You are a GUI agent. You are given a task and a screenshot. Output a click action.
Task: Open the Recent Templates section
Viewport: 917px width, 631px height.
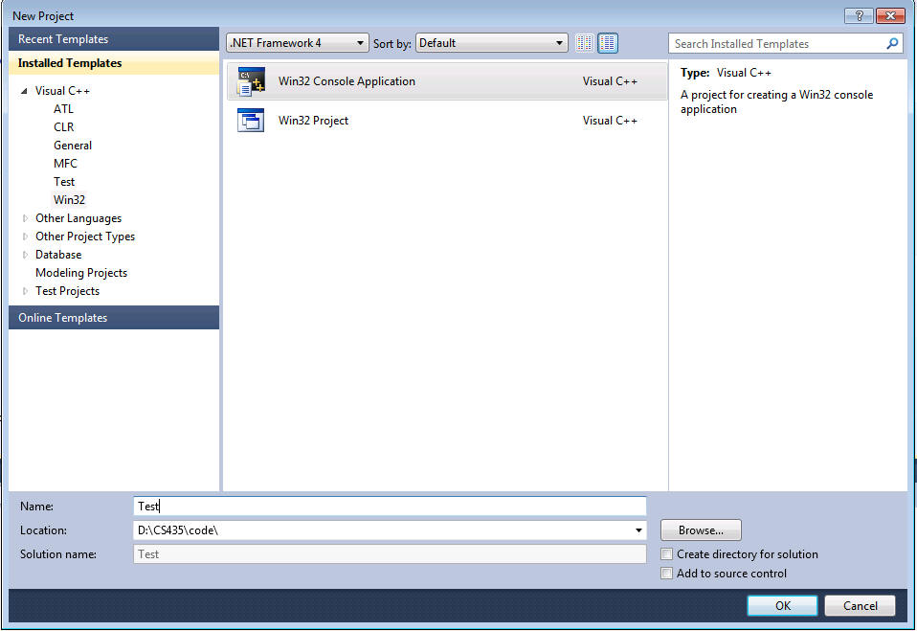point(114,39)
